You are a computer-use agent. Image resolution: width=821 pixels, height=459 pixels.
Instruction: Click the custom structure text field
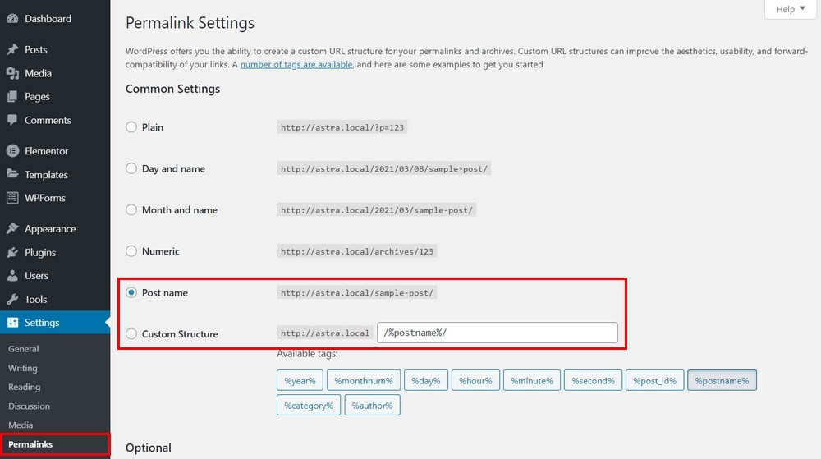coord(498,333)
